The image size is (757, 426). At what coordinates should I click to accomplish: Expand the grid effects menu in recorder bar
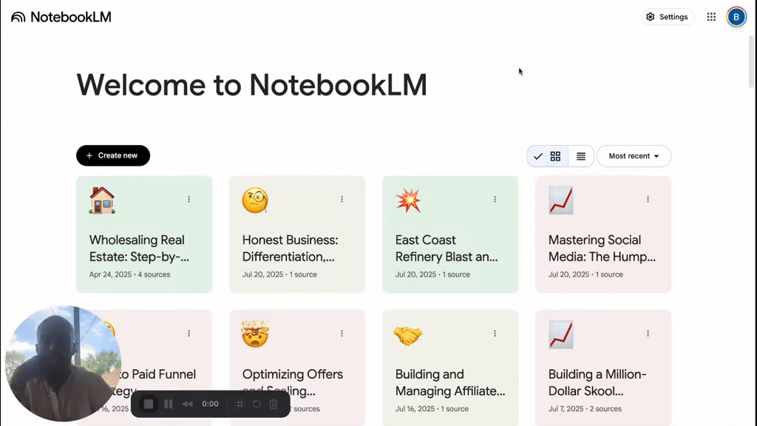point(240,404)
